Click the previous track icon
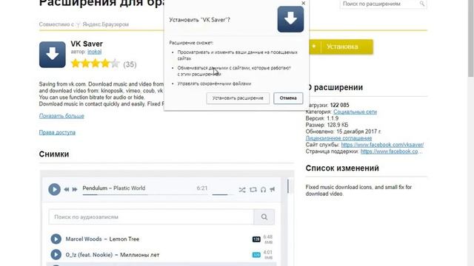 point(67,189)
